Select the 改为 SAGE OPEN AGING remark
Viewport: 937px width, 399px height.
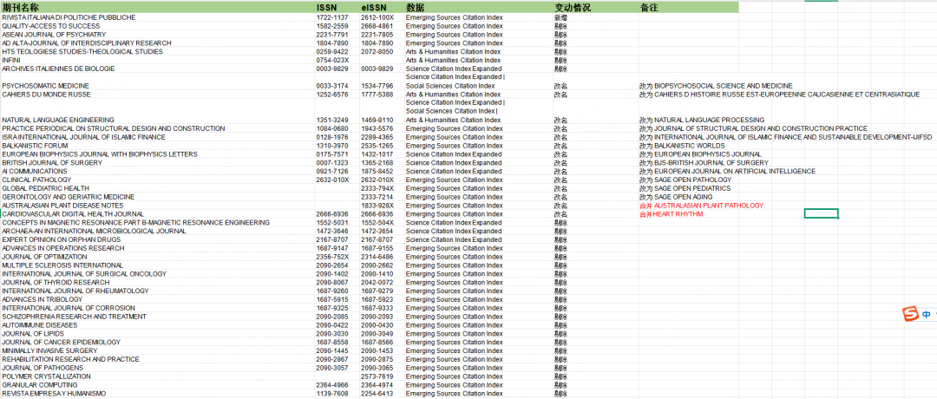[677, 197]
